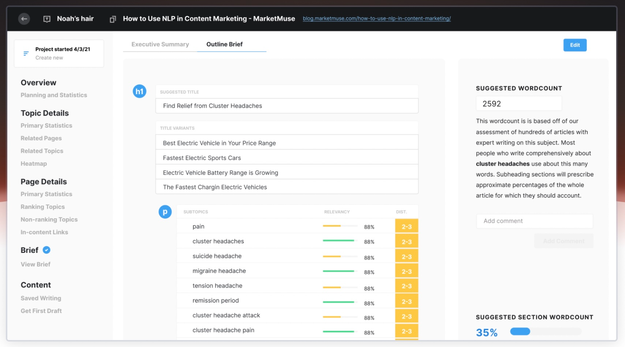
Task: Click the Add Comment button
Action: point(564,241)
